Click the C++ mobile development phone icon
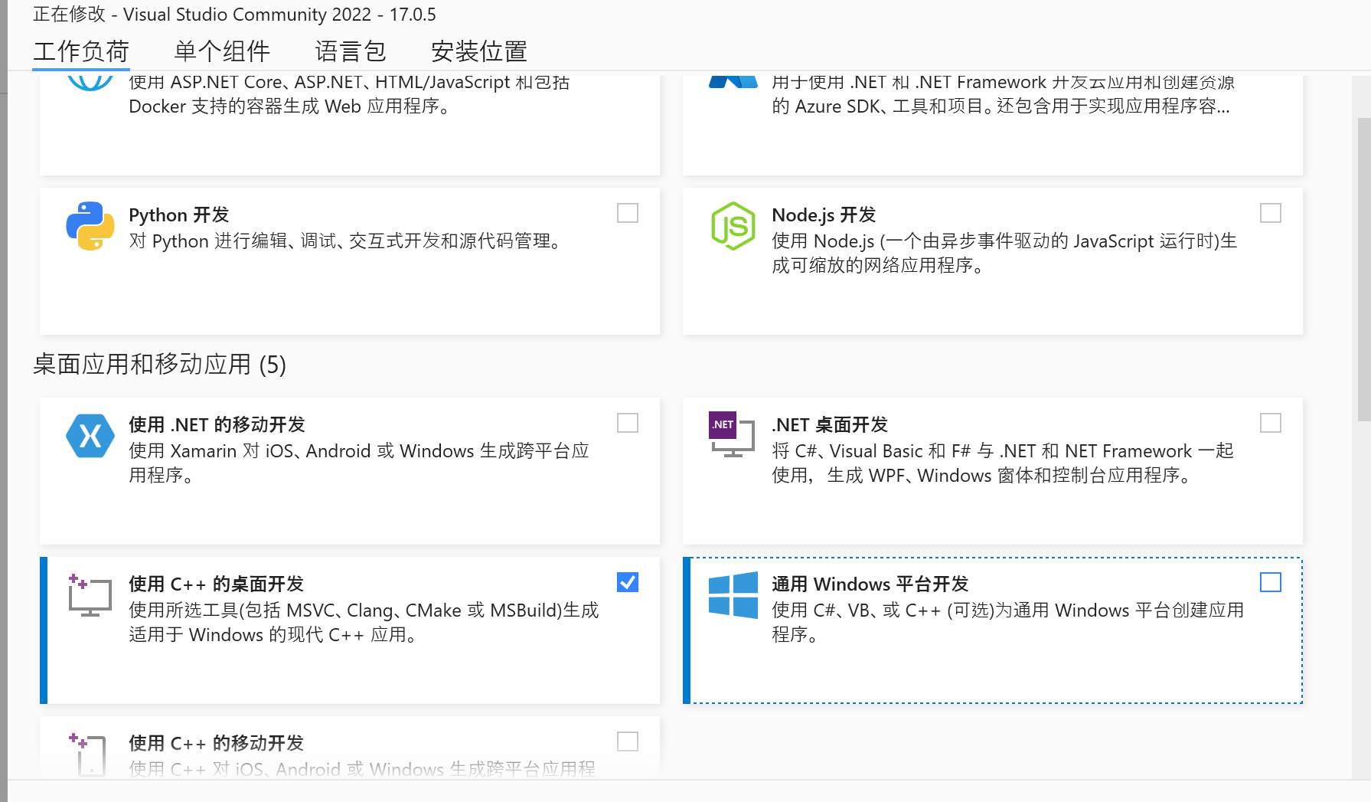 (x=89, y=755)
